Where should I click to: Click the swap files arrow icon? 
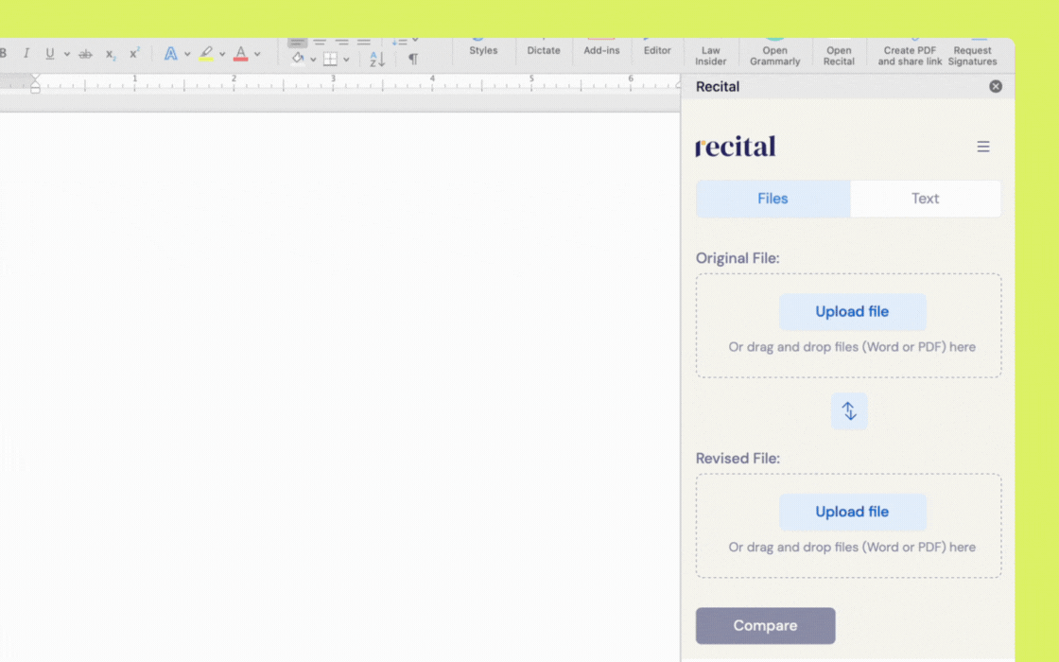point(848,410)
